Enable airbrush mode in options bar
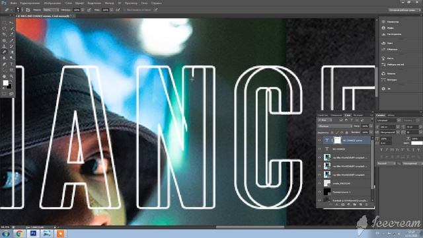423x238 pixels. point(118,10)
